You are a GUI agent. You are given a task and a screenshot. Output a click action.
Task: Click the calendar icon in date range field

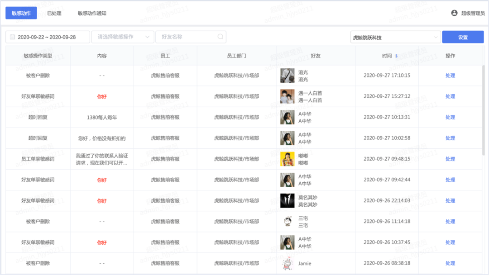[x=13, y=37]
